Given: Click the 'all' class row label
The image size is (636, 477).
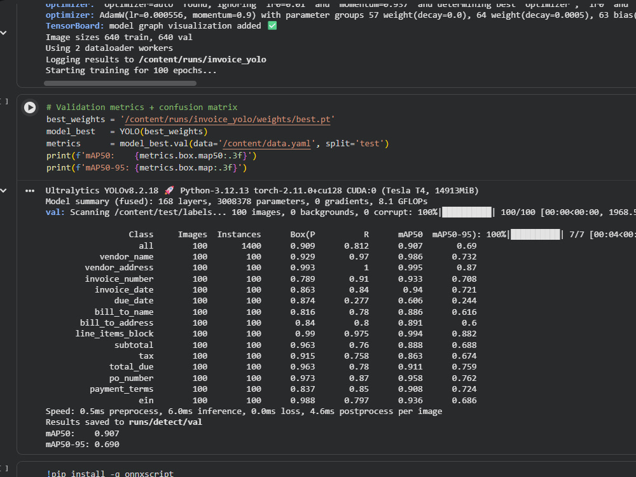Looking at the screenshot, I should [146, 245].
